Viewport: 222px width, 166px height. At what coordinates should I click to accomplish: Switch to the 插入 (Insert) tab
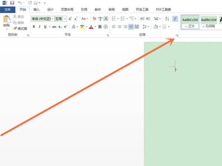[x=36, y=10]
